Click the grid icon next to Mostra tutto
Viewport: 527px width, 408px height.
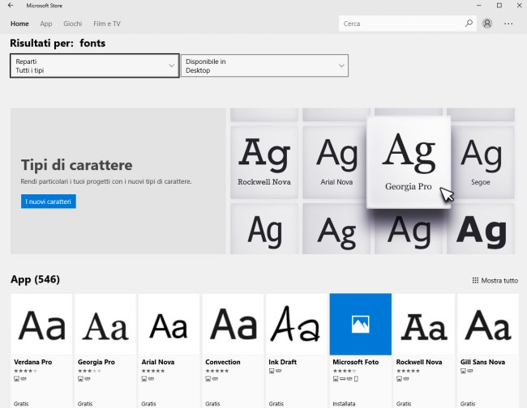click(x=475, y=280)
